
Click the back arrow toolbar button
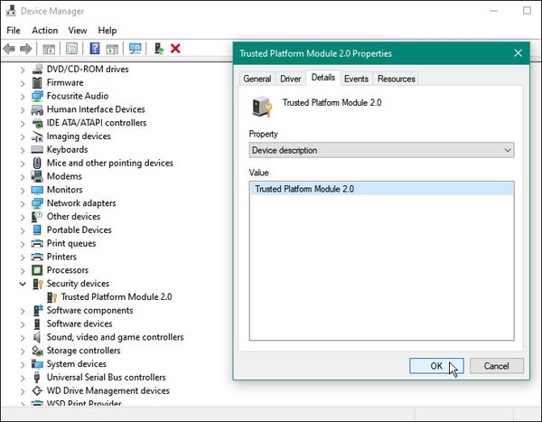[9, 49]
